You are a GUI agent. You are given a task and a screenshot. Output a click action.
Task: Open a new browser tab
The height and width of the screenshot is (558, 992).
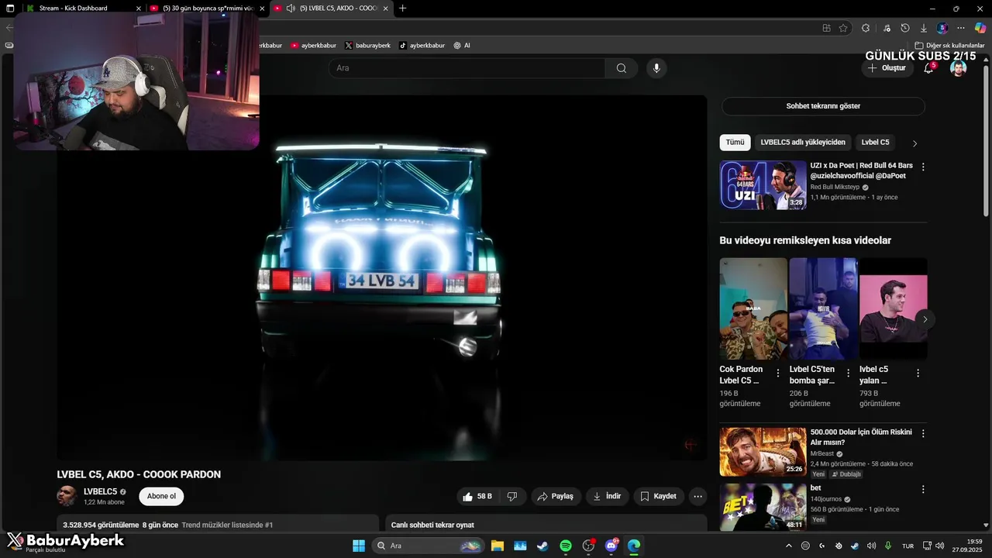[402, 9]
